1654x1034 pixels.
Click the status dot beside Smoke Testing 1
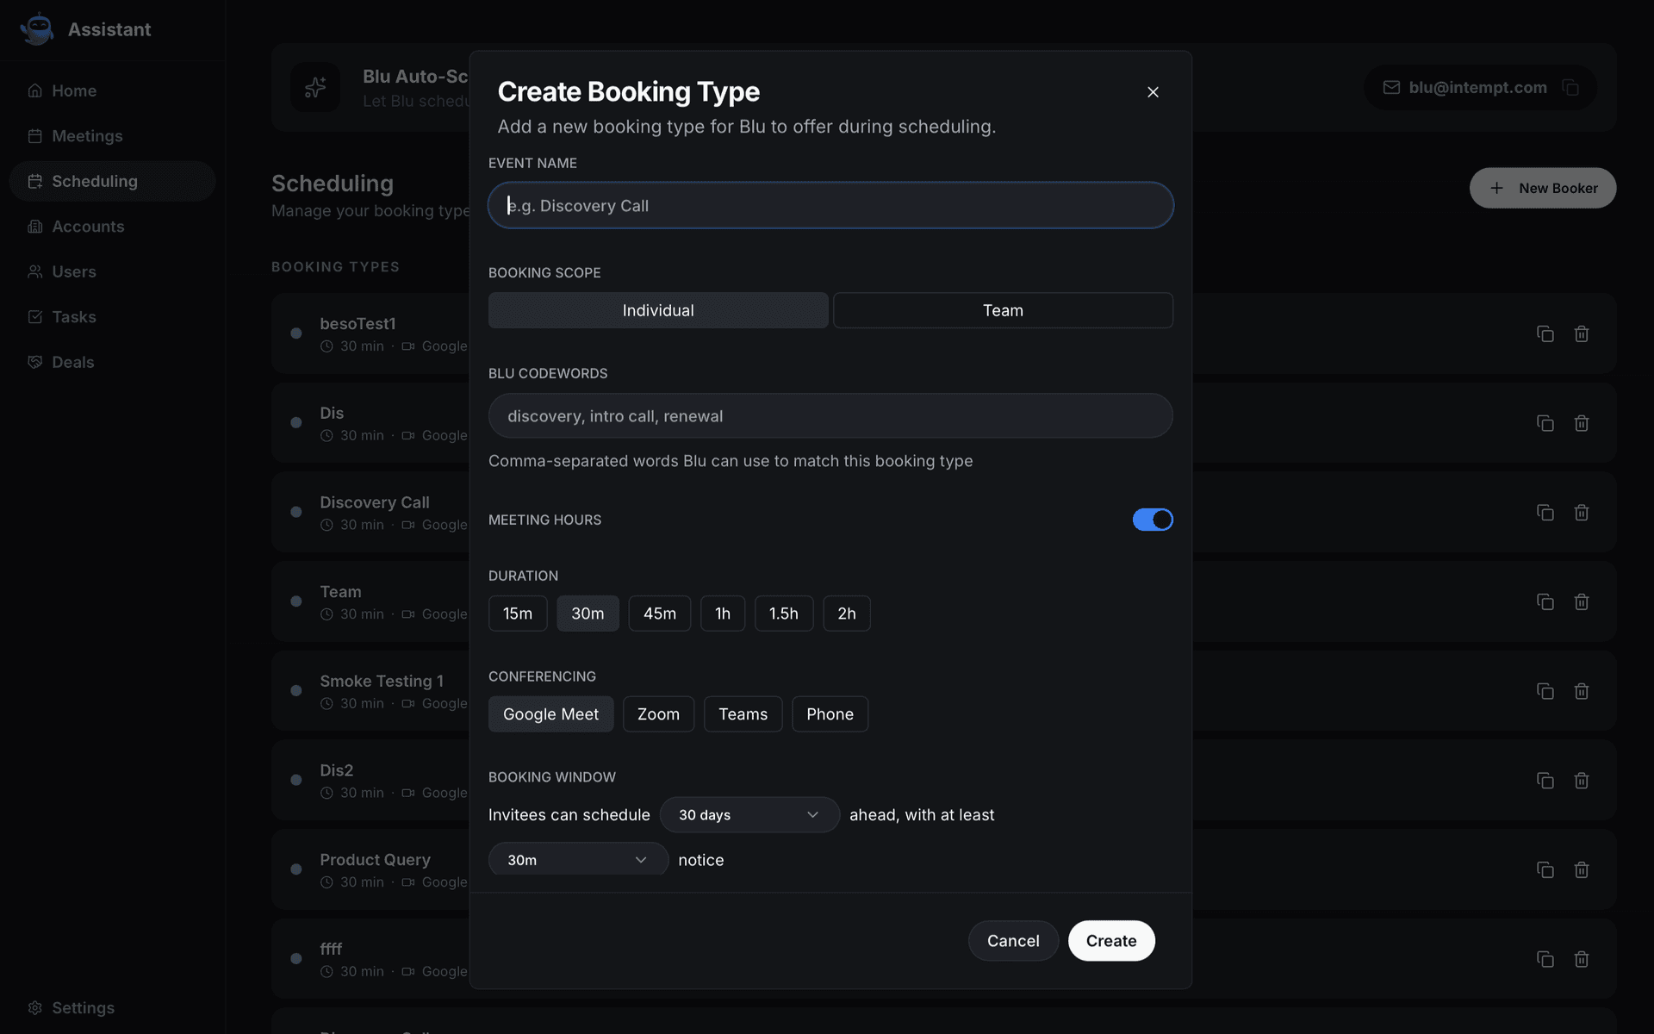click(296, 691)
